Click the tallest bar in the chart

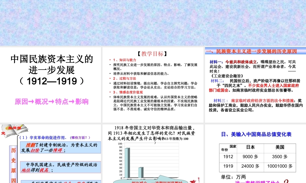(x=127, y=163)
